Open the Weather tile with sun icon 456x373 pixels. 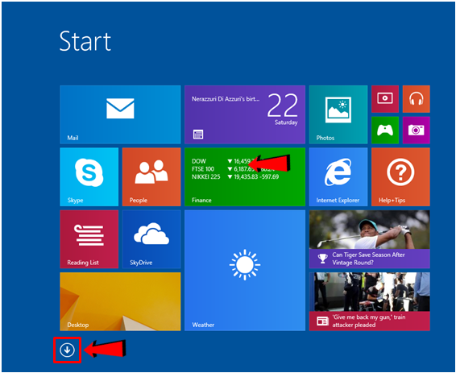pos(245,271)
